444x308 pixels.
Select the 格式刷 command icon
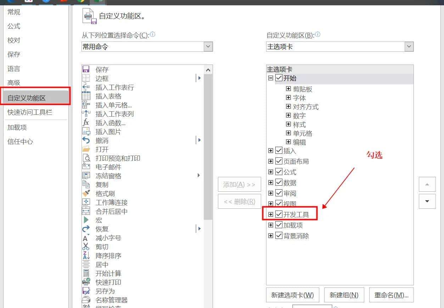86,194
